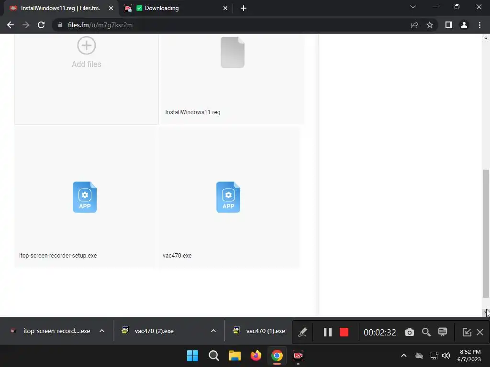Switch to the Downloading tab

tap(175, 8)
